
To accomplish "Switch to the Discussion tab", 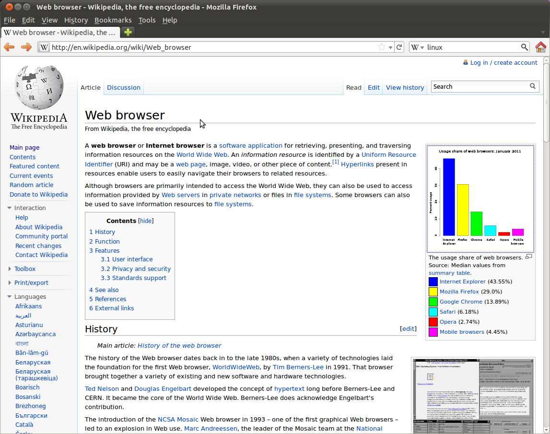I will click(123, 87).
